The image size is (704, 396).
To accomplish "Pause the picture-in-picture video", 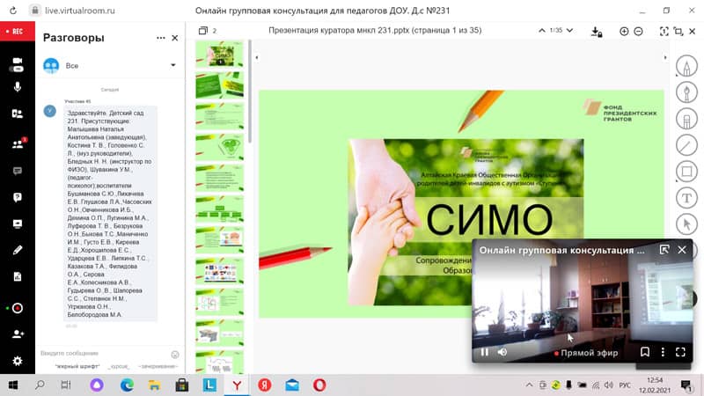I will tap(485, 353).
